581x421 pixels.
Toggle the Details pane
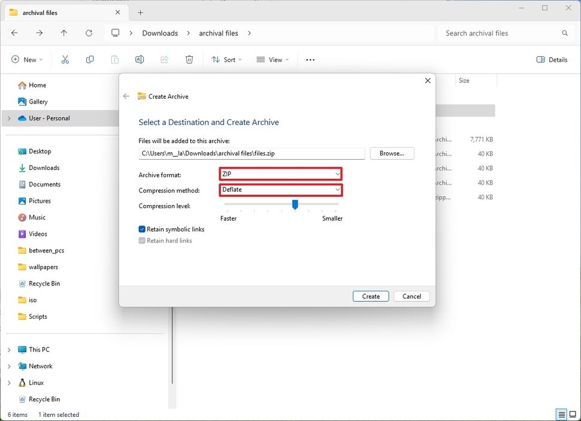pyautogui.click(x=550, y=59)
